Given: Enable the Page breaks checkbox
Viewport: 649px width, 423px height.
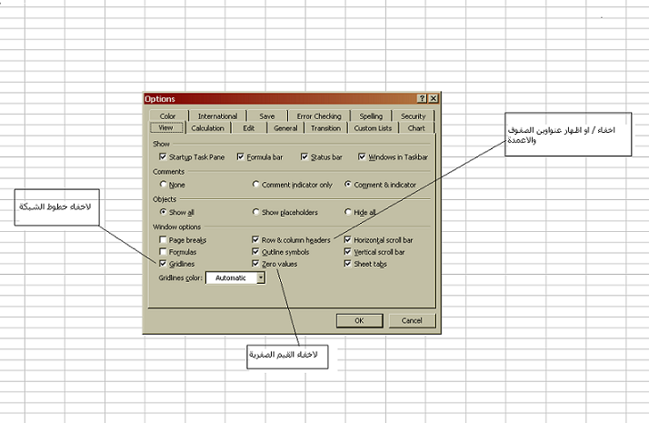Looking at the screenshot, I should 163,240.
